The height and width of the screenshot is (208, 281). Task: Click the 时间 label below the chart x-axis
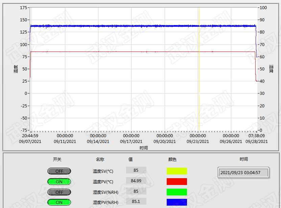point(143,148)
